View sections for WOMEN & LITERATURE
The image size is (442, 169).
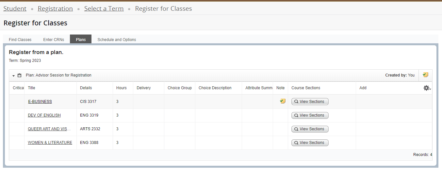310,143
